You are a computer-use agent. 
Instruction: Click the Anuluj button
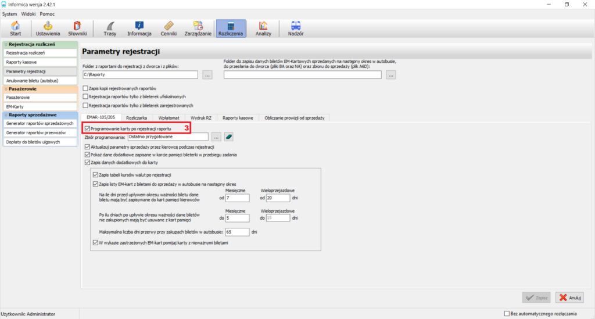tap(570, 298)
